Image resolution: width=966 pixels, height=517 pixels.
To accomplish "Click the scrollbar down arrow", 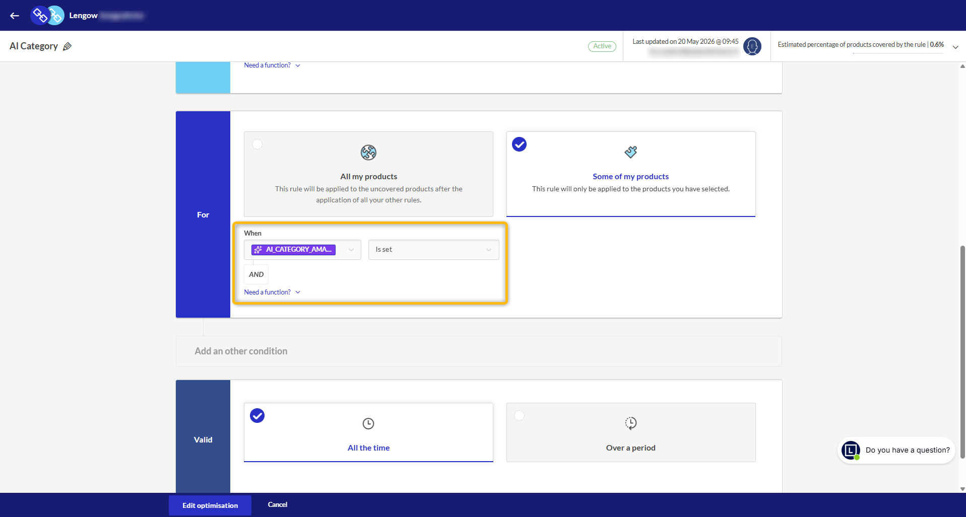I will pyautogui.click(x=962, y=489).
